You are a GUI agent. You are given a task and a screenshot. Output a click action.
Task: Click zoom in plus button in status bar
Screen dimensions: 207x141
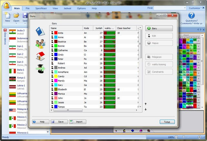click(200, 137)
